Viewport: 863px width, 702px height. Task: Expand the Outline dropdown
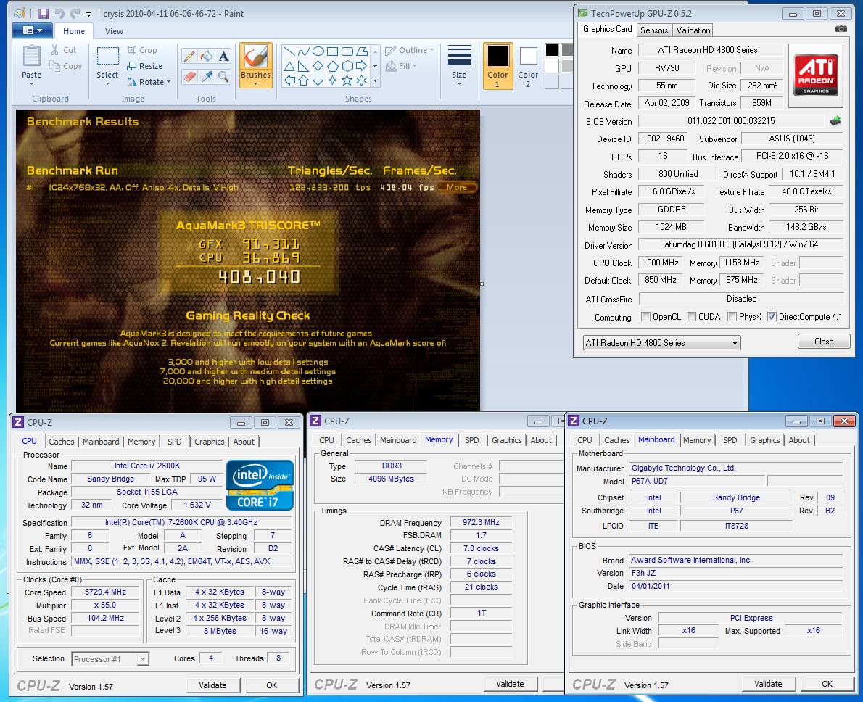pyautogui.click(x=431, y=50)
